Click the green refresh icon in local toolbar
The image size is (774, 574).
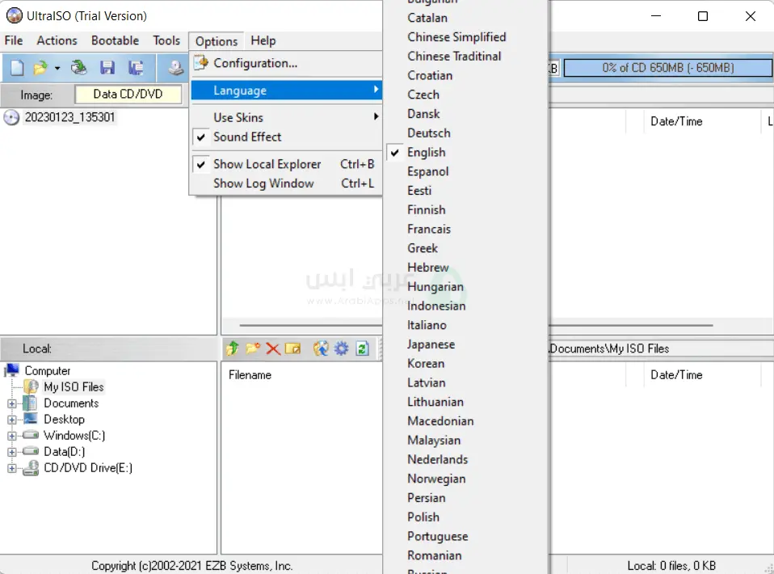362,348
